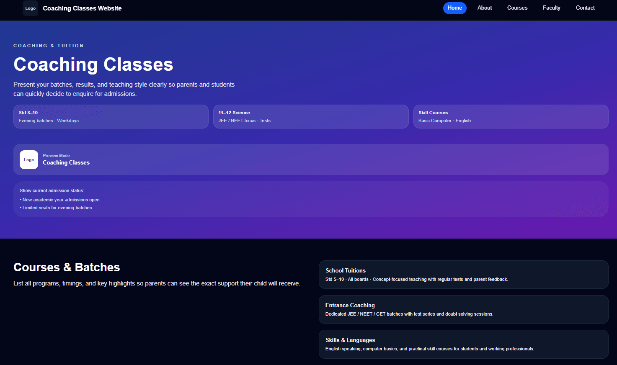The width and height of the screenshot is (617, 365).
Task: Click the Limited seats evening batches bullet
Action: point(57,207)
